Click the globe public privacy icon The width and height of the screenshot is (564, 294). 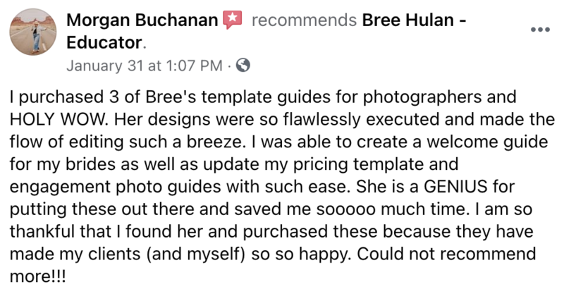(x=243, y=66)
